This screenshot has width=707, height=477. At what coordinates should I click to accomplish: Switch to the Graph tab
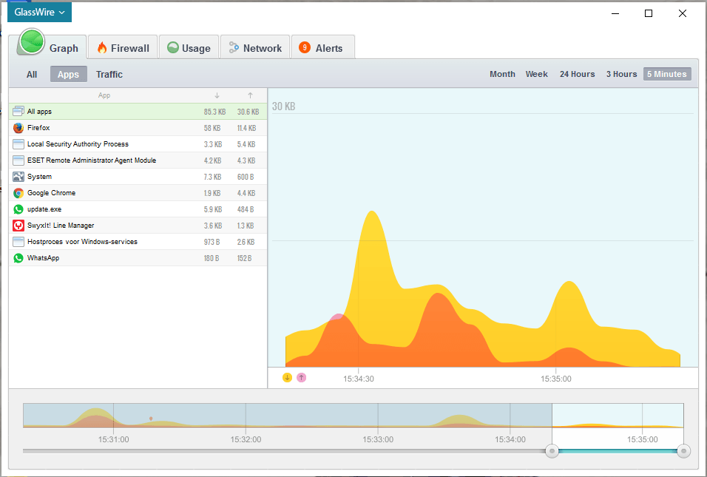pyautogui.click(x=48, y=47)
